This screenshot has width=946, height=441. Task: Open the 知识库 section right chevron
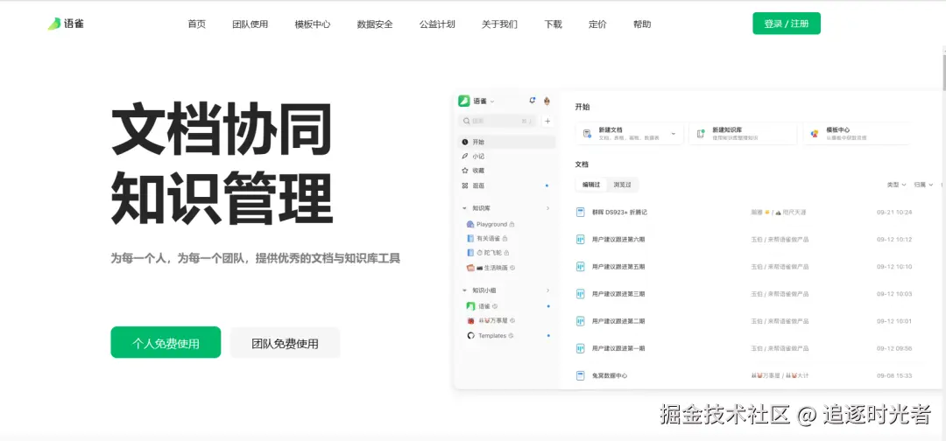[x=547, y=208]
